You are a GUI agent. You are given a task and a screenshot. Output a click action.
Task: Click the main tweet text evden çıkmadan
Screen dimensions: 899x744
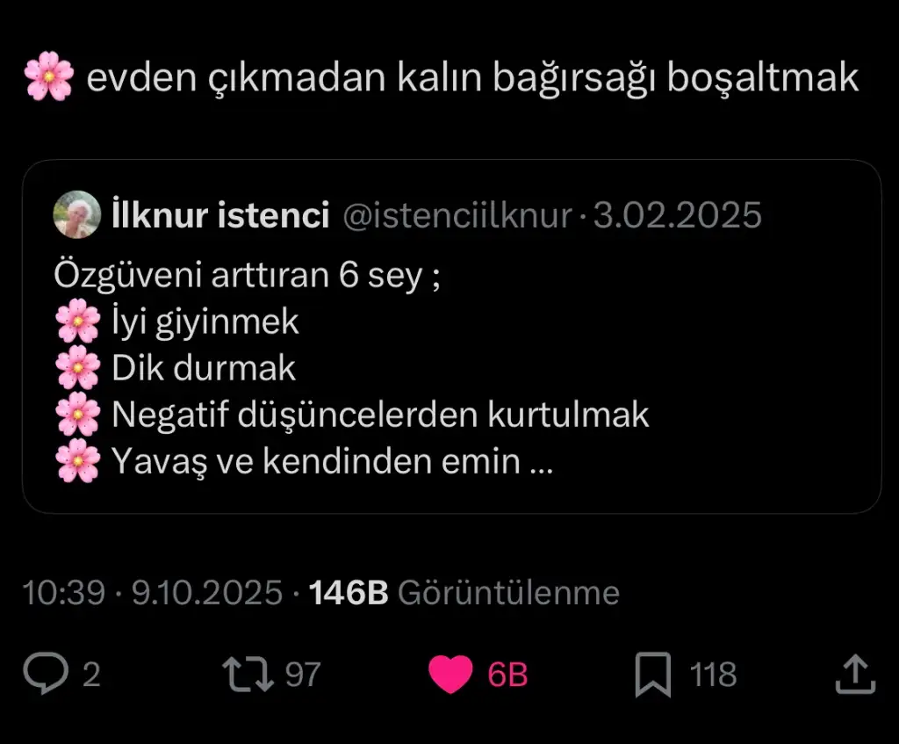472,77
